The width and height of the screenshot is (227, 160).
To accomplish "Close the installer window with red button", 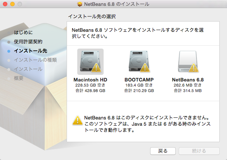I will coord(5,4).
